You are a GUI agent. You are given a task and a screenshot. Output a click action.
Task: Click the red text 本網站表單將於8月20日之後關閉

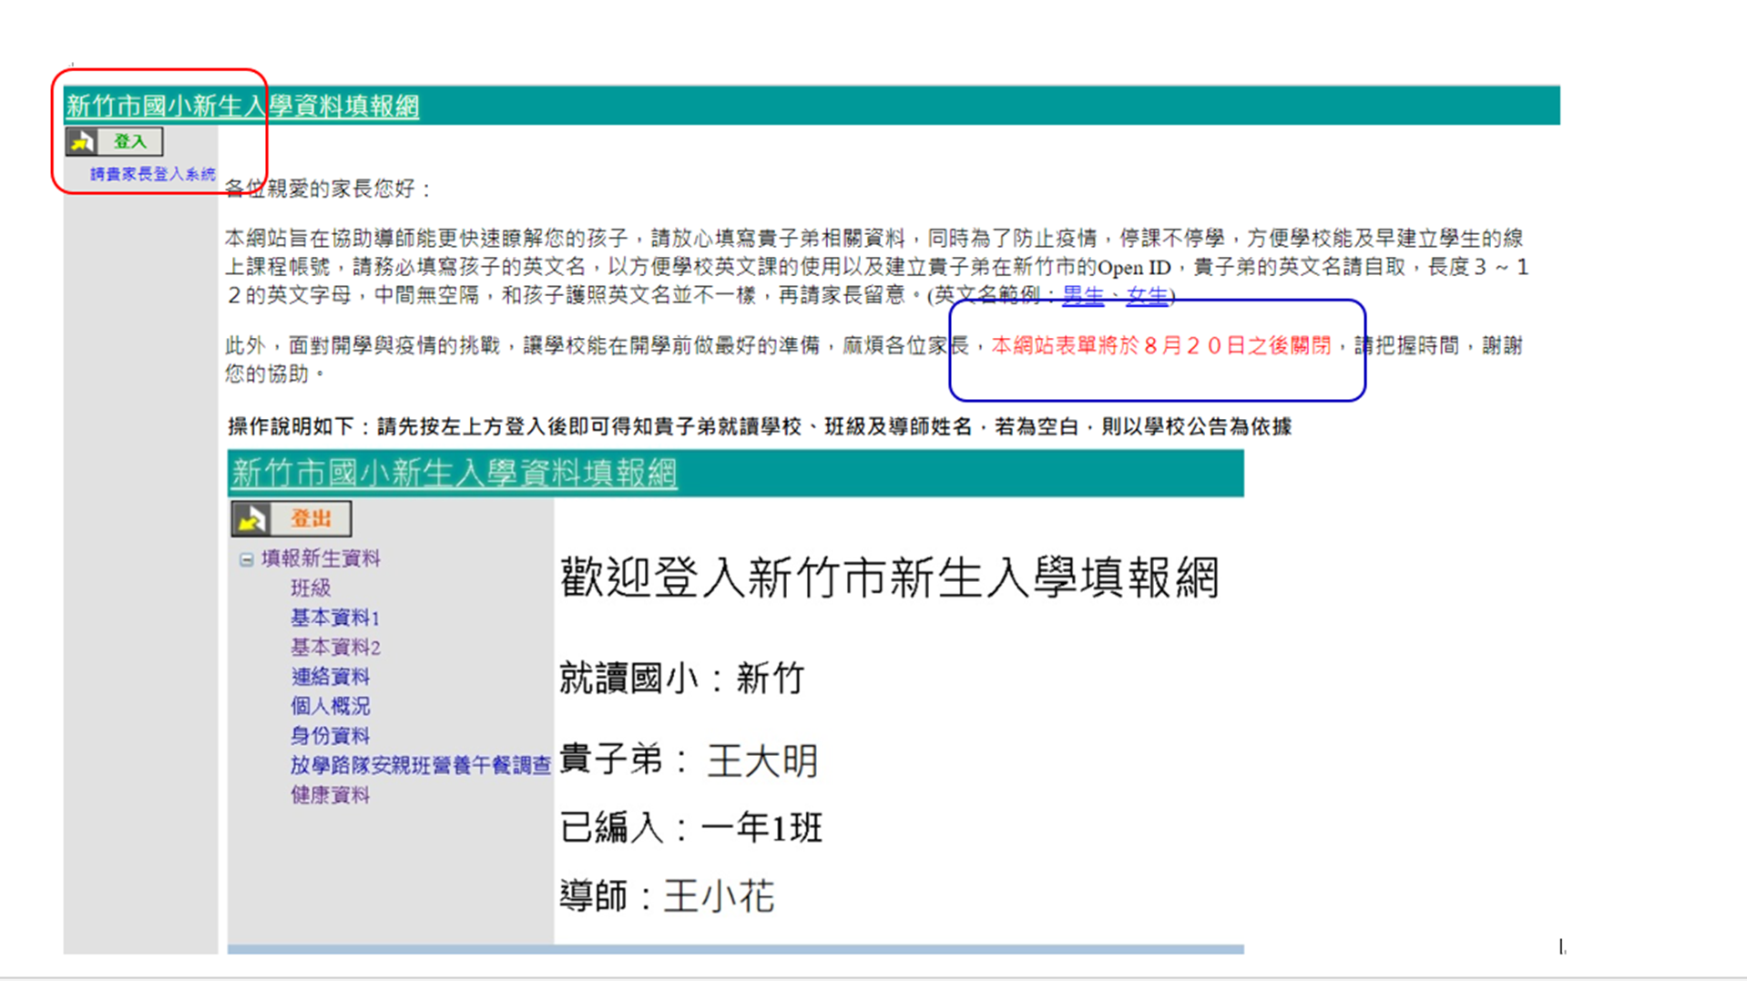tap(1160, 345)
